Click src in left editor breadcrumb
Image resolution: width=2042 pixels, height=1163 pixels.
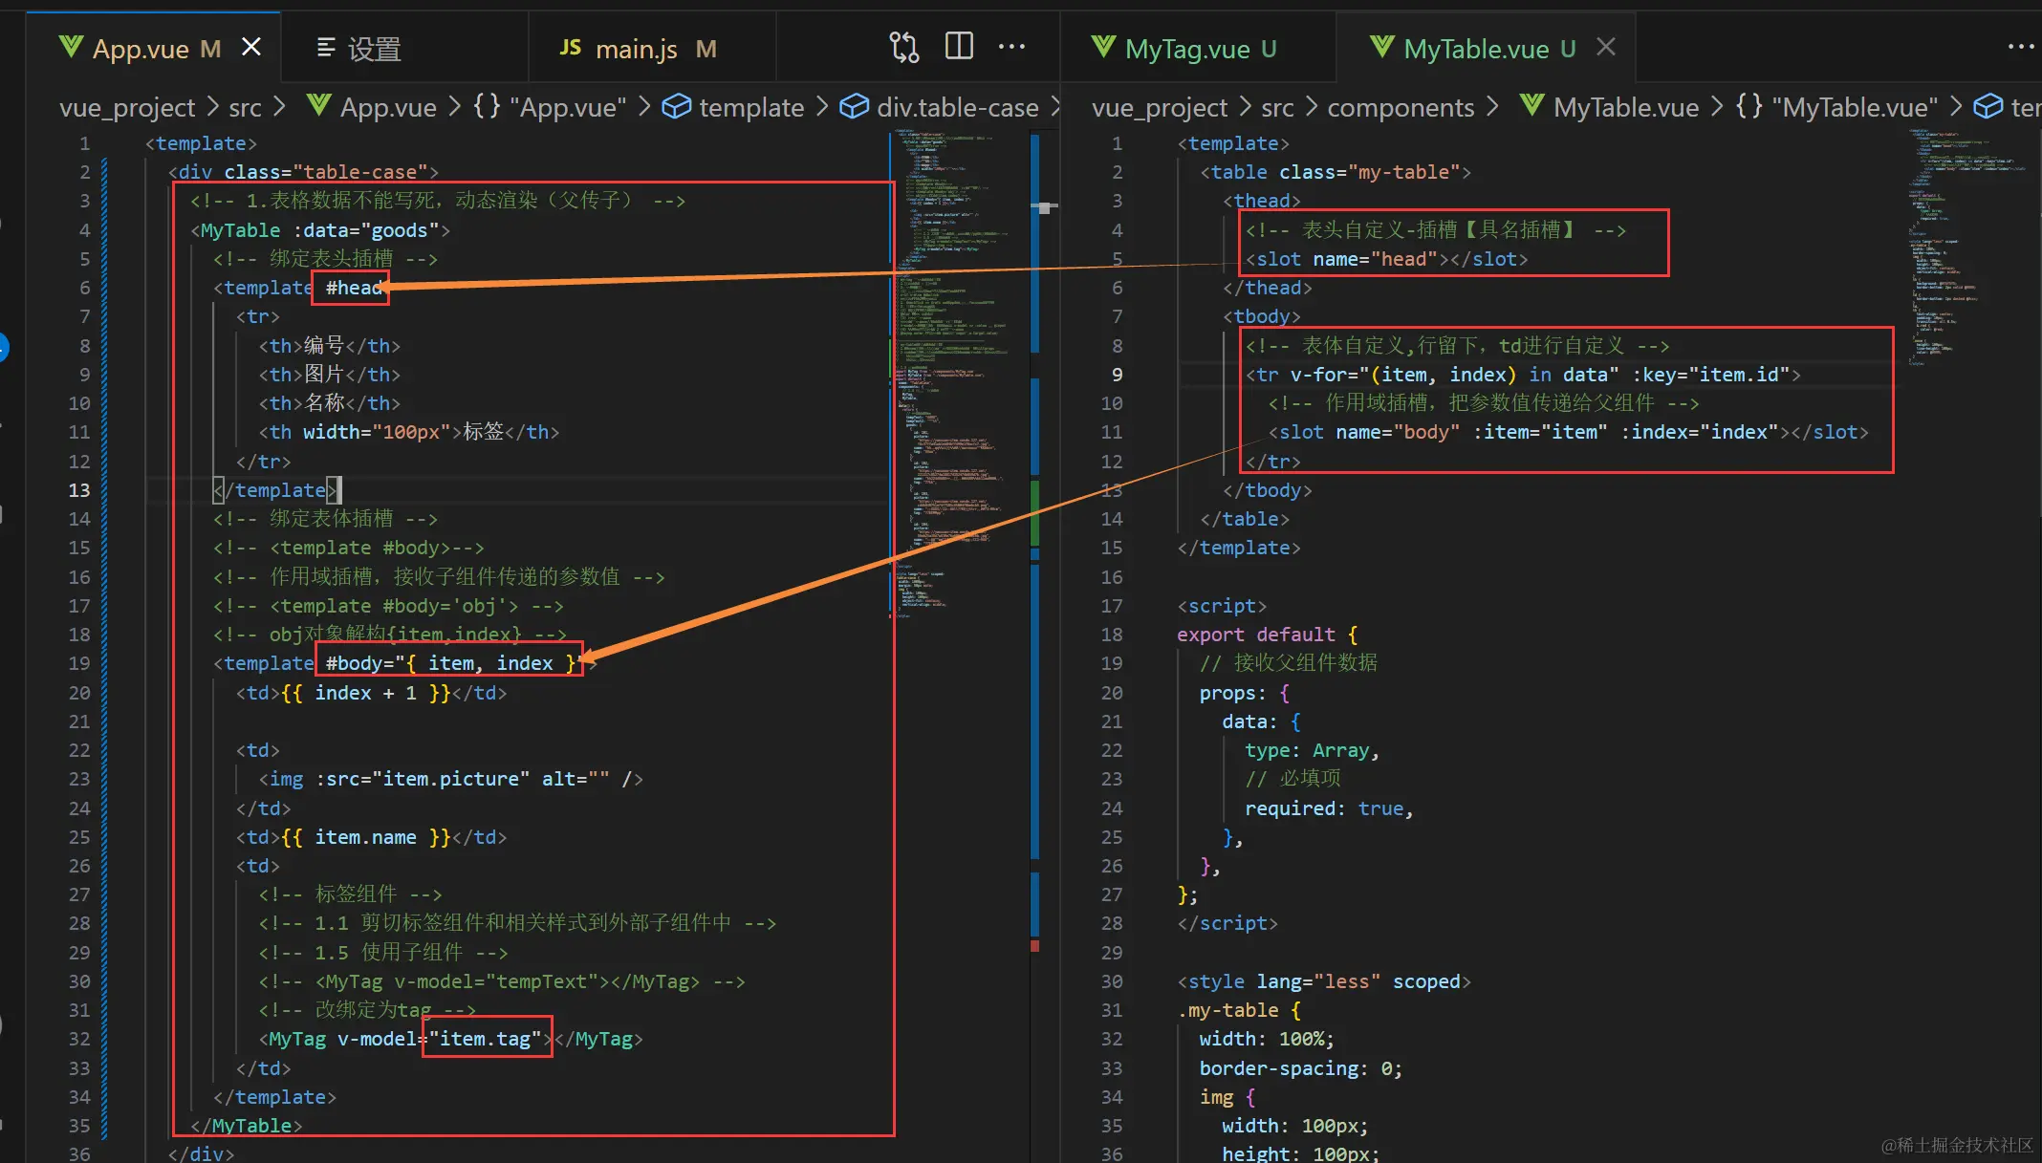tap(245, 107)
